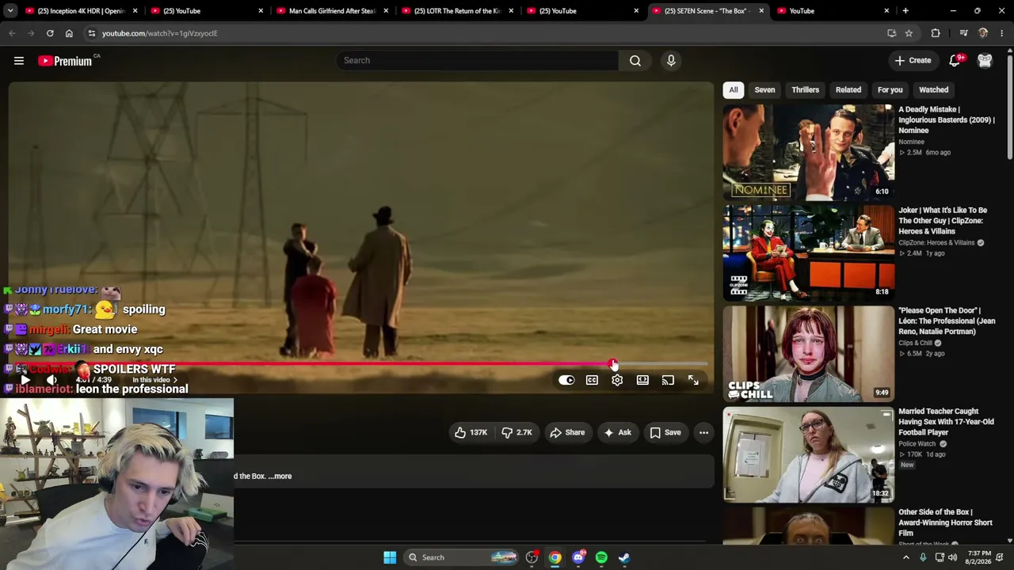This screenshot has height=570, width=1014.
Task: Share the video
Action: click(567, 432)
